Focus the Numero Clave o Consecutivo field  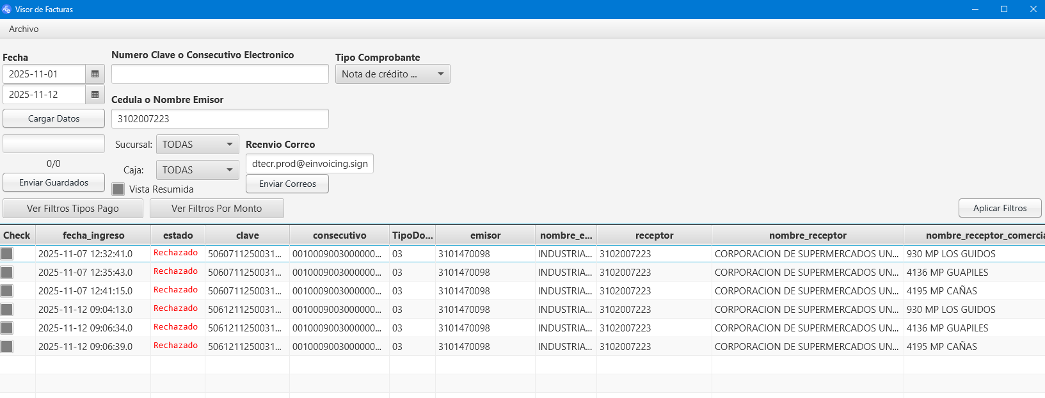[x=219, y=74]
